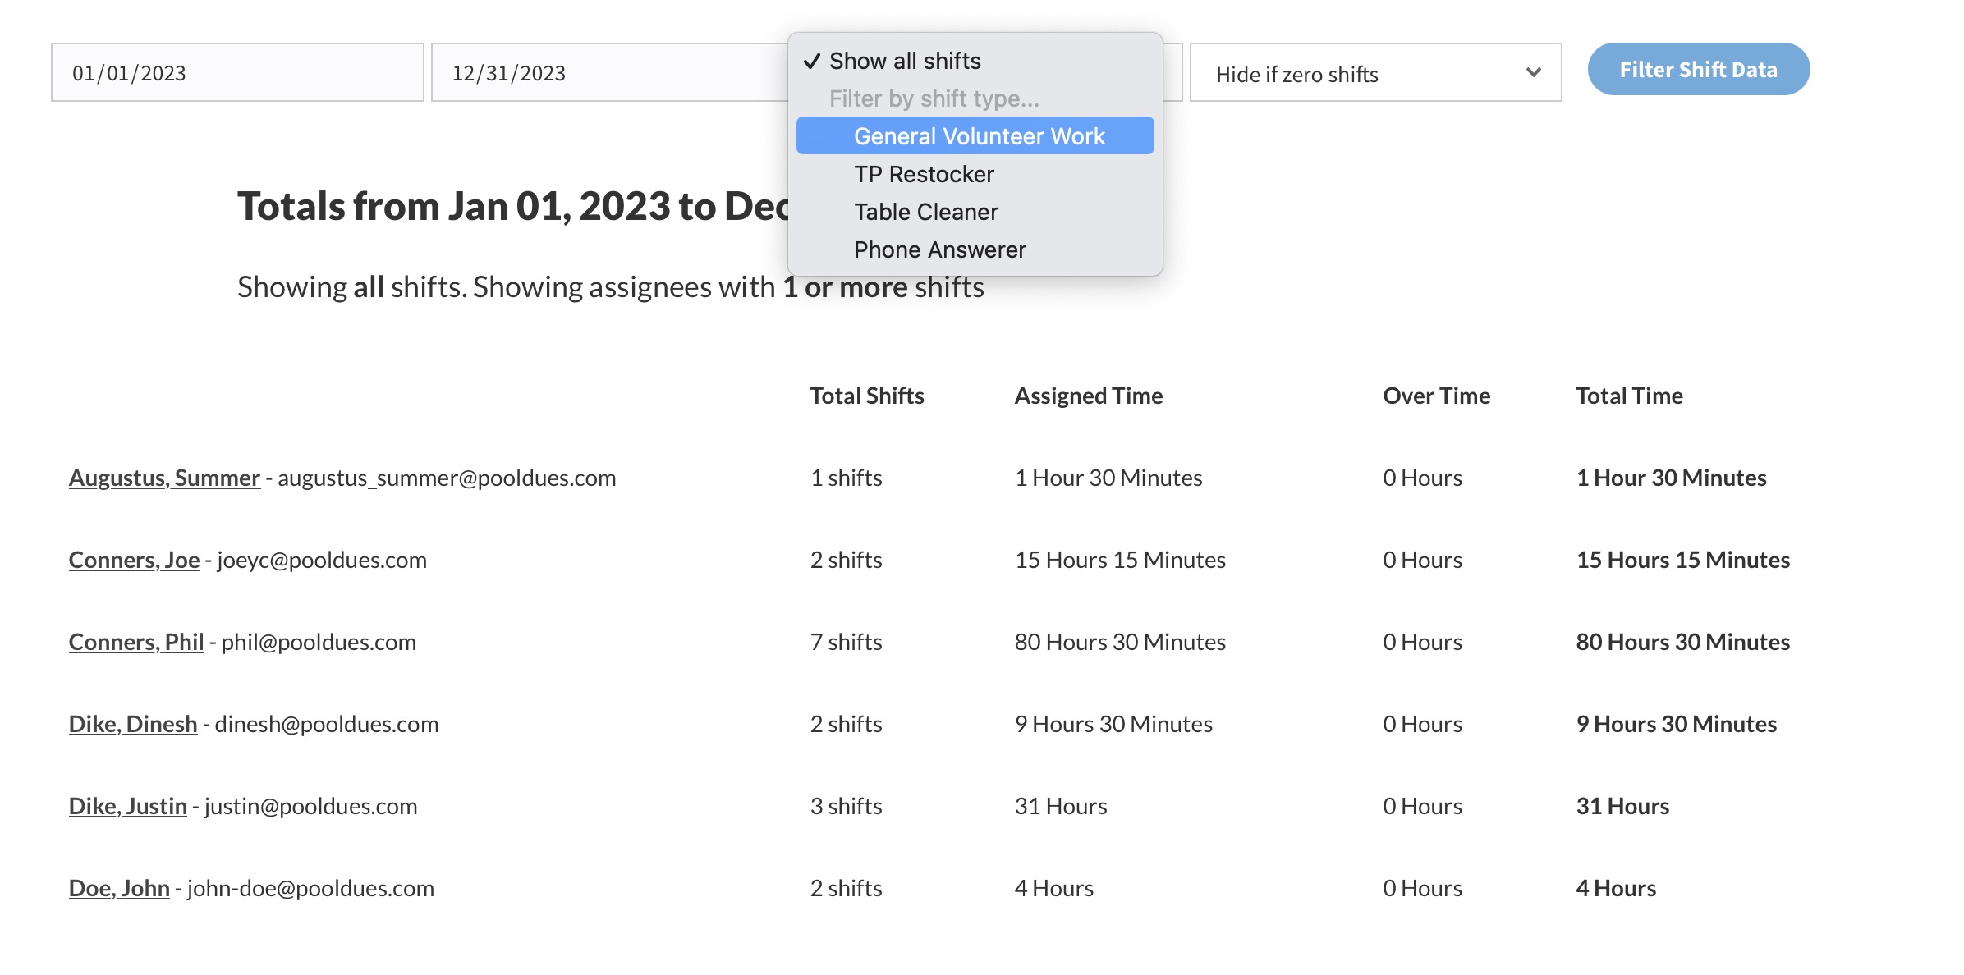Click the chevron arrow of zero shifts selector
The image size is (1964, 975).
click(x=1533, y=73)
